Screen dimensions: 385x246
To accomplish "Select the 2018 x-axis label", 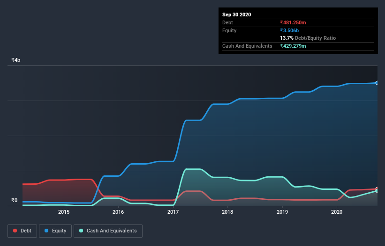I will click(227, 212).
